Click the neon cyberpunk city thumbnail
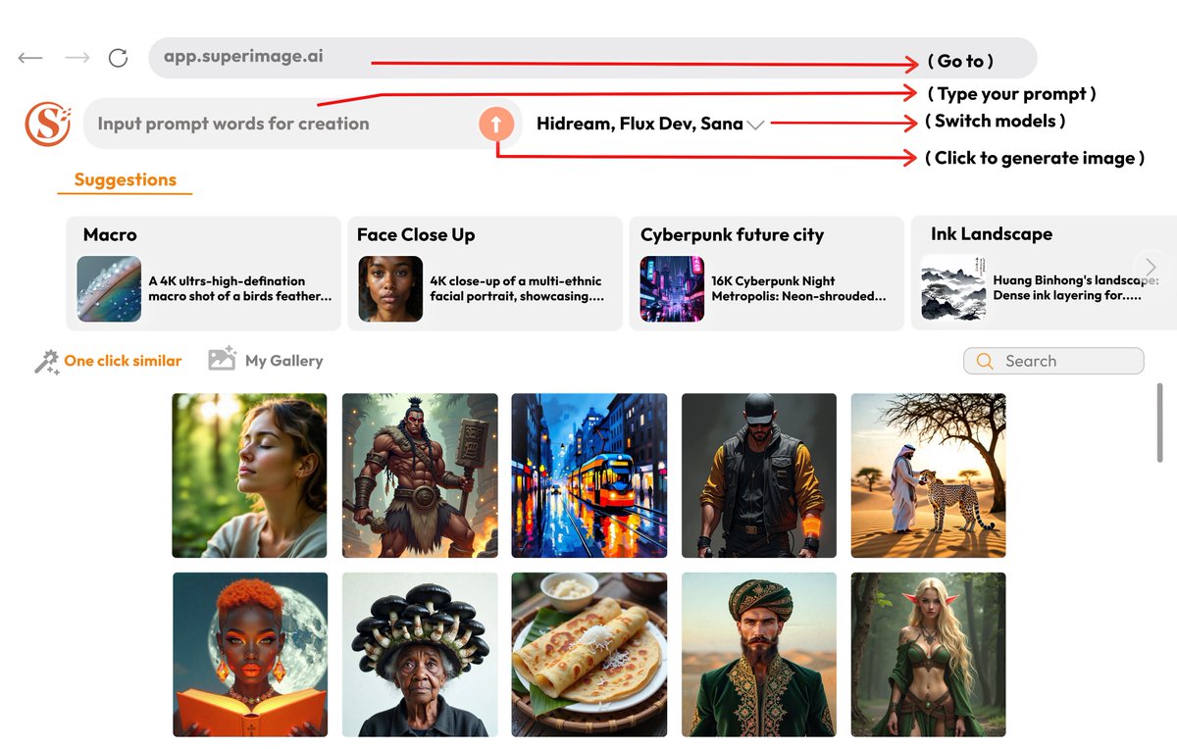The image size is (1177, 749). [x=672, y=289]
